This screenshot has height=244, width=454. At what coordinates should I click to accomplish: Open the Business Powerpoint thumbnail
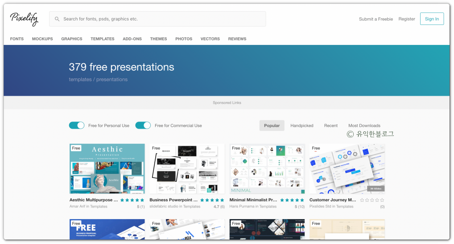pyautogui.click(x=187, y=169)
